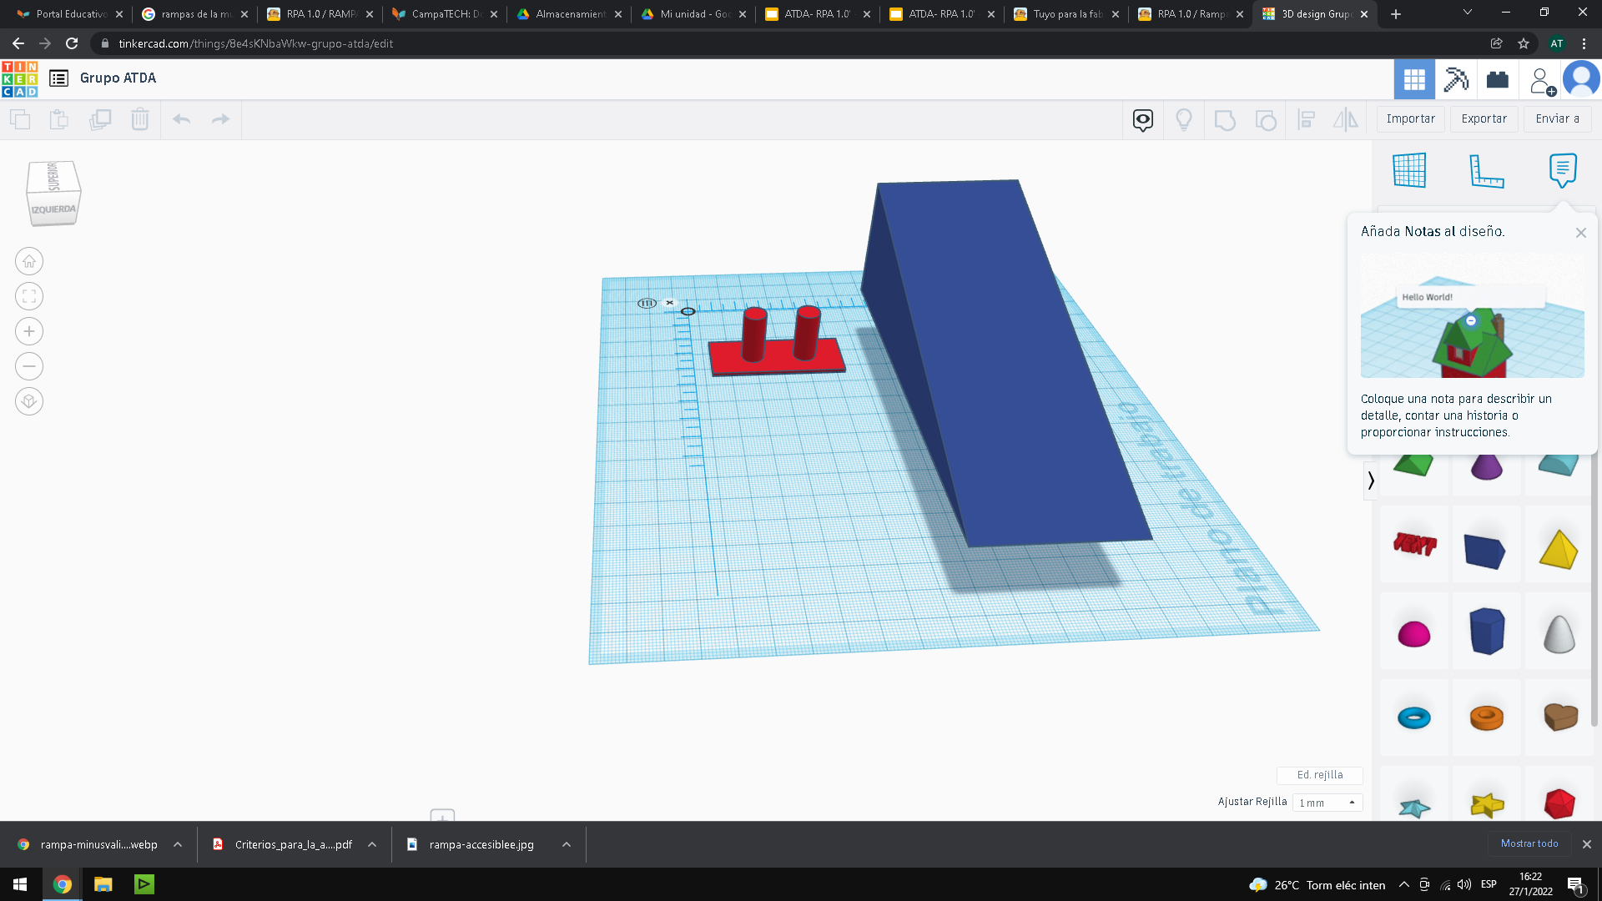This screenshot has height=901, width=1602.
Task: Open the user profile avatar
Action: [x=1581, y=79]
